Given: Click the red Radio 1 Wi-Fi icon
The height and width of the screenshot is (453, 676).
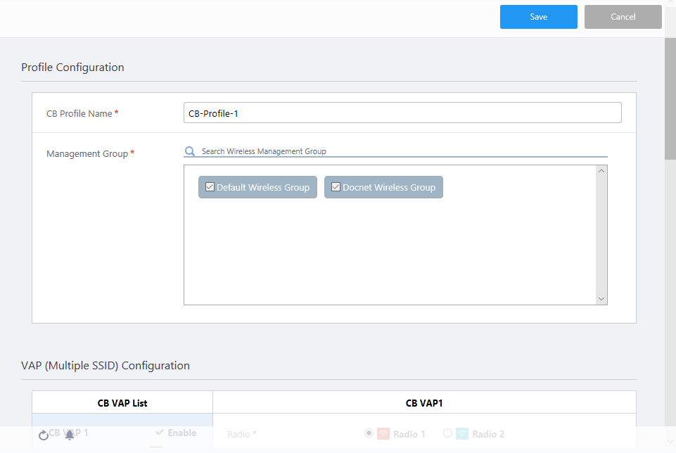Looking at the screenshot, I should [383, 434].
